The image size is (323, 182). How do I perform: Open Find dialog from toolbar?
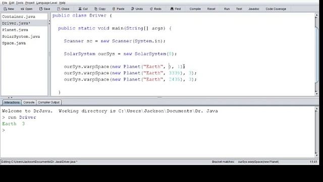[176, 9]
